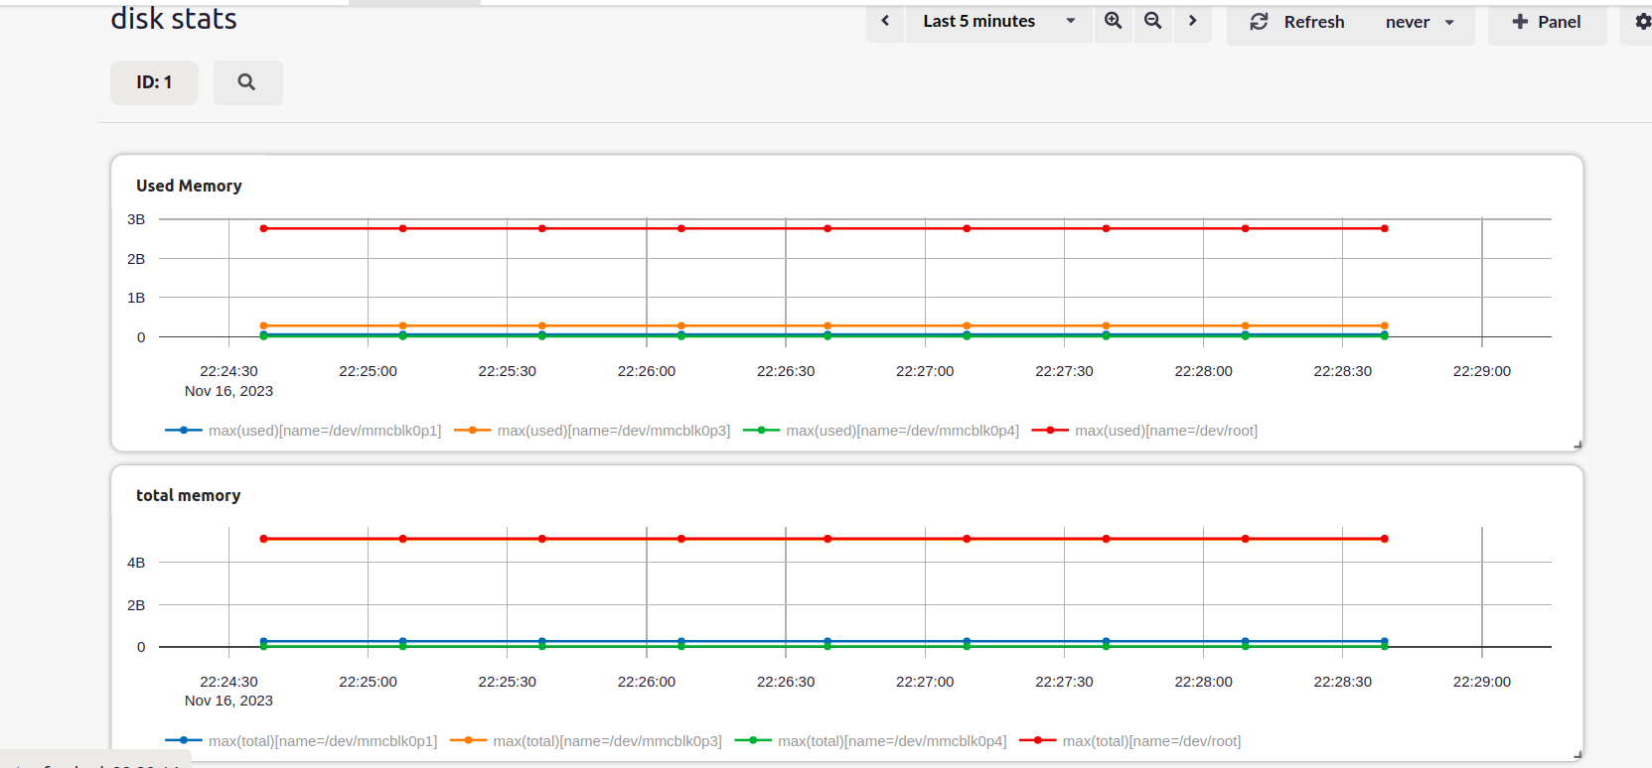This screenshot has width=1652, height=768.
Task: Open the never auto-refresh interval dropdown
Action: point(1420,22)
